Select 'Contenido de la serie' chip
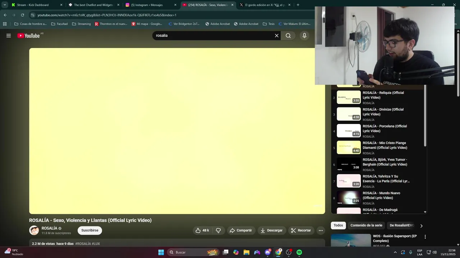 pos(366,225)
